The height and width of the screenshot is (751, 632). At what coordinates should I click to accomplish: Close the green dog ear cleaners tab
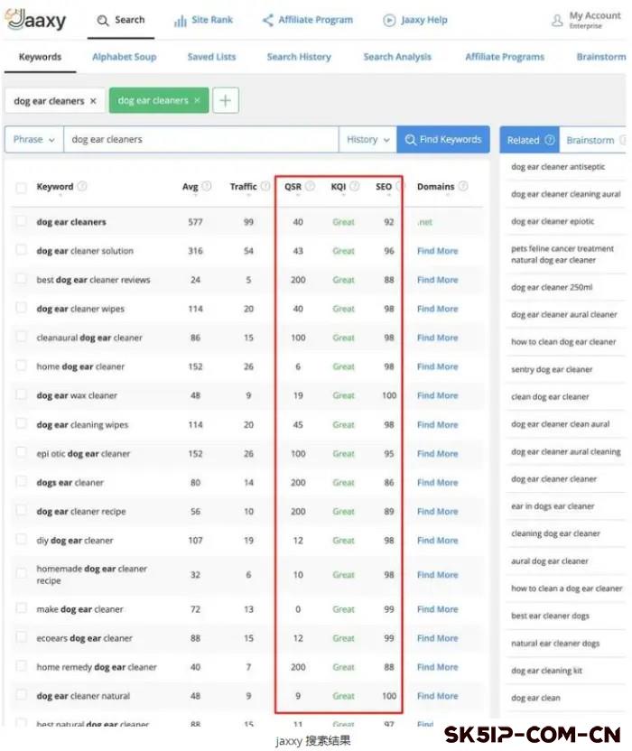(x=197, y=100)
